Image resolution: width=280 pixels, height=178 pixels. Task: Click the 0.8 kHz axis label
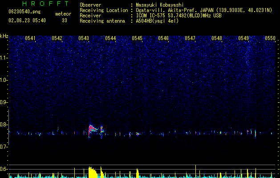click(4, 125)
